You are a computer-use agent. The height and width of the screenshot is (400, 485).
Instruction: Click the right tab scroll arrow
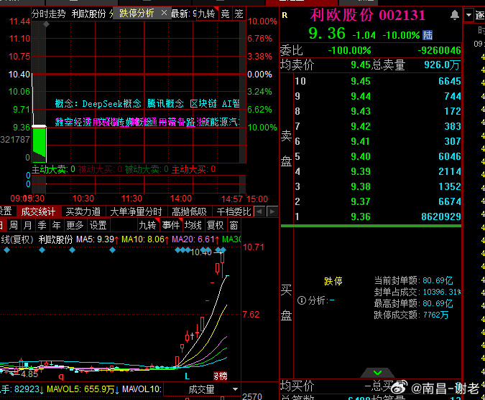point(272,211)
